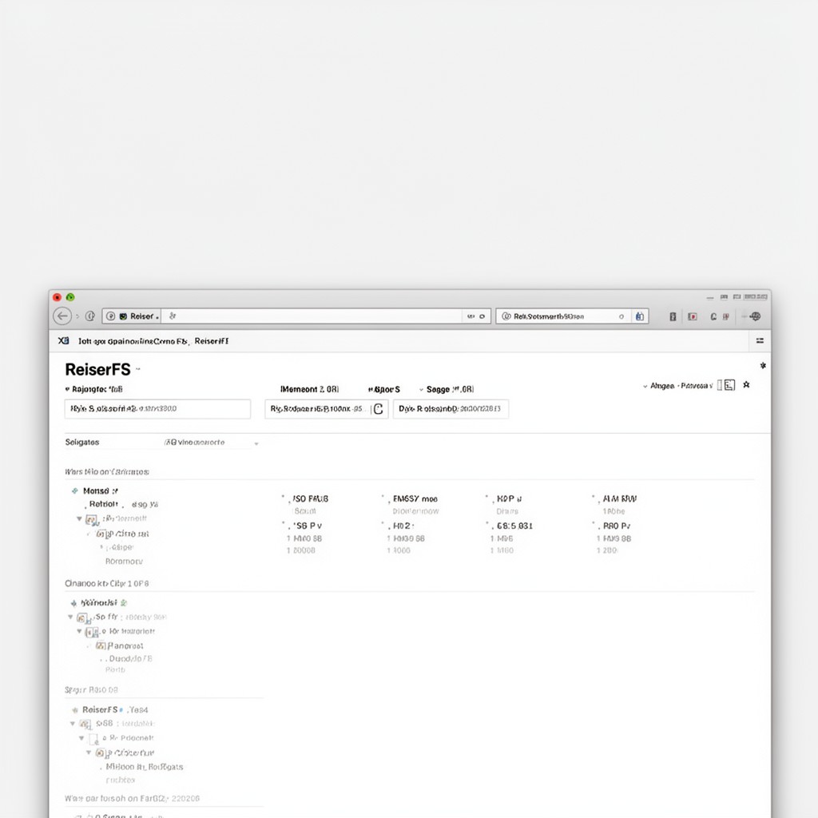Viewport: 818px width, 818px height.
Task: Click the refresh button inside the middle text field
Action: (x=379, y=409)
